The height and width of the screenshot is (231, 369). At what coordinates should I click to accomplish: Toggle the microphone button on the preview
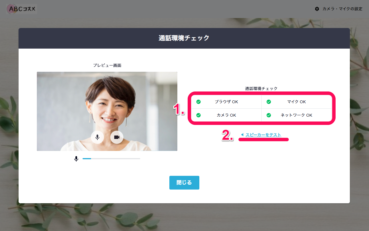coord(97,137)
